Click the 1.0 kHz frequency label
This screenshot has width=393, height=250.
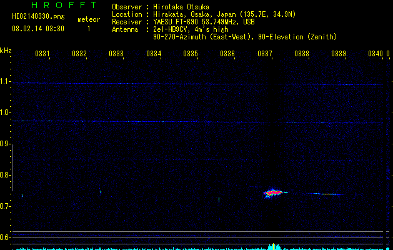pos(5,112)
